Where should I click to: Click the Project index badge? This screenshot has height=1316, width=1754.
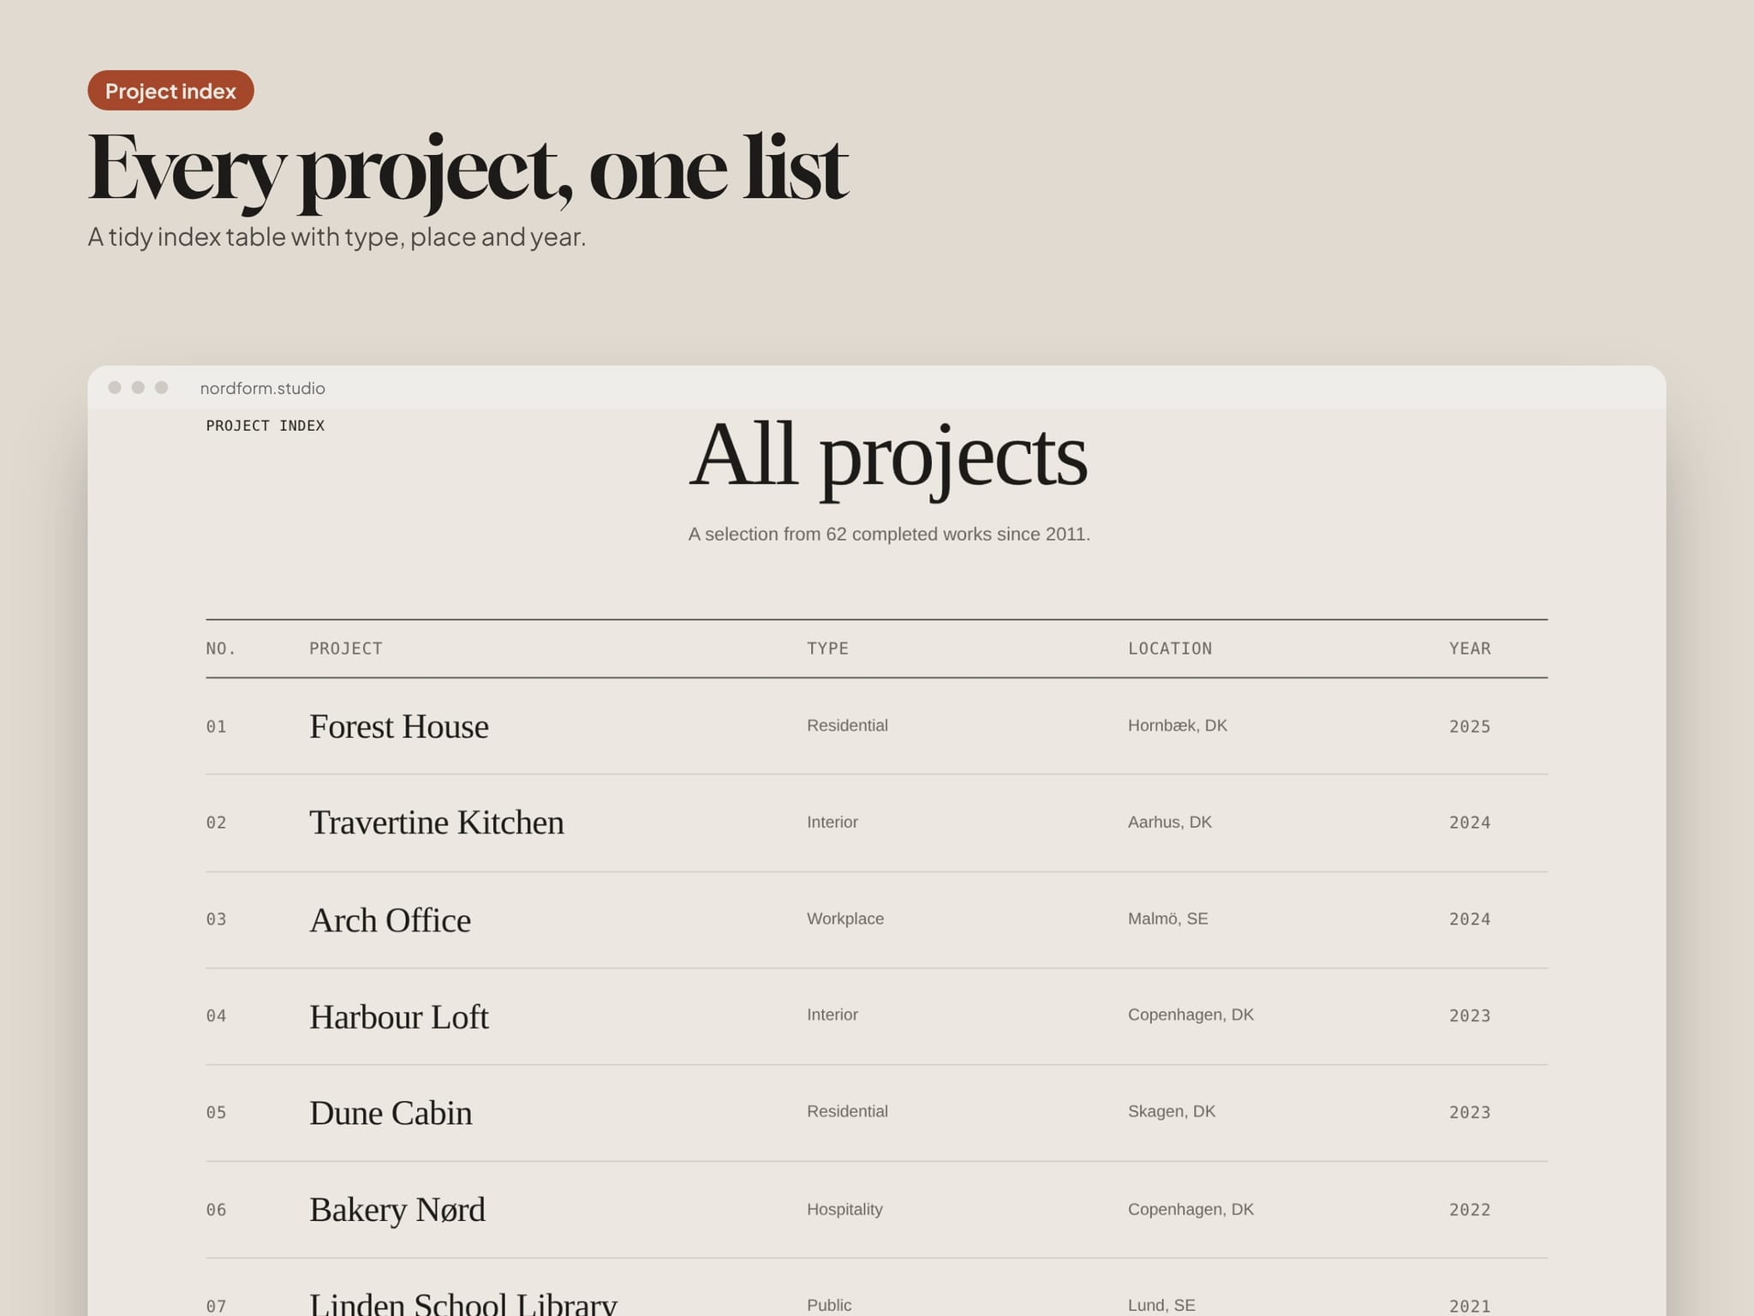[170, 90]
